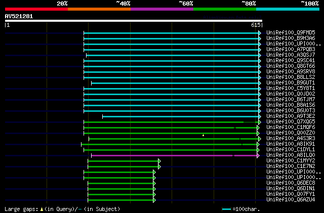Click the orange ~40% identity legend segment
This screenshot has width=324, height=213.
point(99,9)
